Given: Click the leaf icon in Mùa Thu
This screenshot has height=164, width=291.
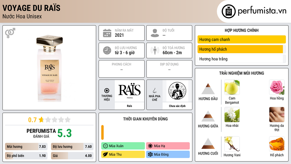Looking at the screenshot, I should [105, 154].
